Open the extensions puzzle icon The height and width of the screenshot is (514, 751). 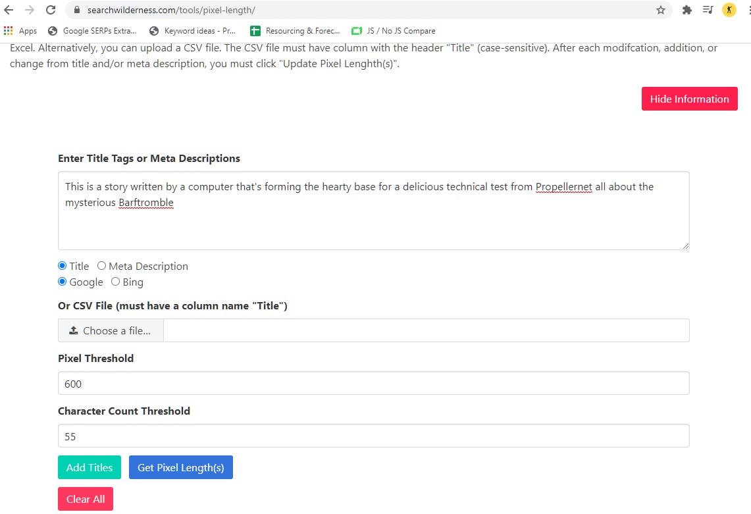point(686,10)
